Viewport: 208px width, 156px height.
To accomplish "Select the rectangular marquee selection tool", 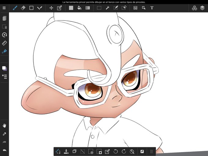I will point(99,8).
